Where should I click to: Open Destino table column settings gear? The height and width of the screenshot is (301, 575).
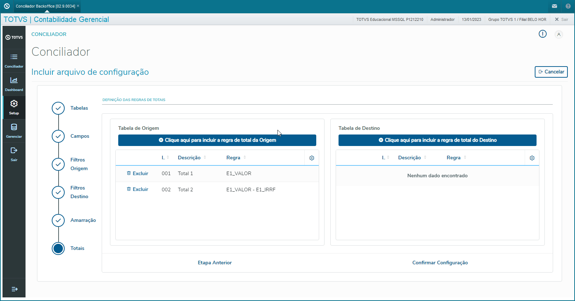tap(532, 158)
